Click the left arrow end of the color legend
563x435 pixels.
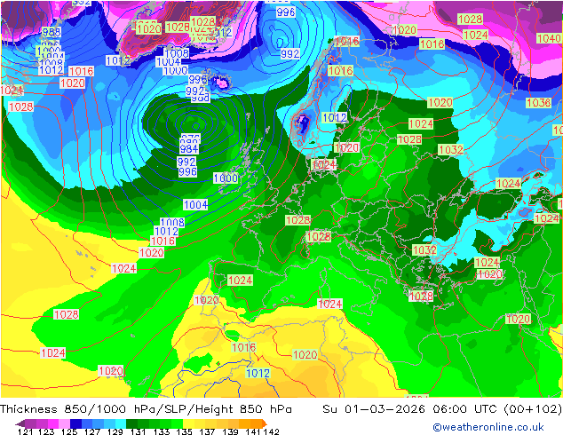[20, 423]
